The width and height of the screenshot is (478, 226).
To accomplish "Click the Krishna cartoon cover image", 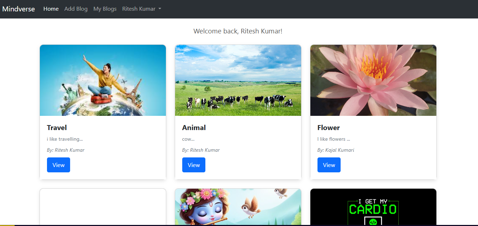I will pos(238,207).
